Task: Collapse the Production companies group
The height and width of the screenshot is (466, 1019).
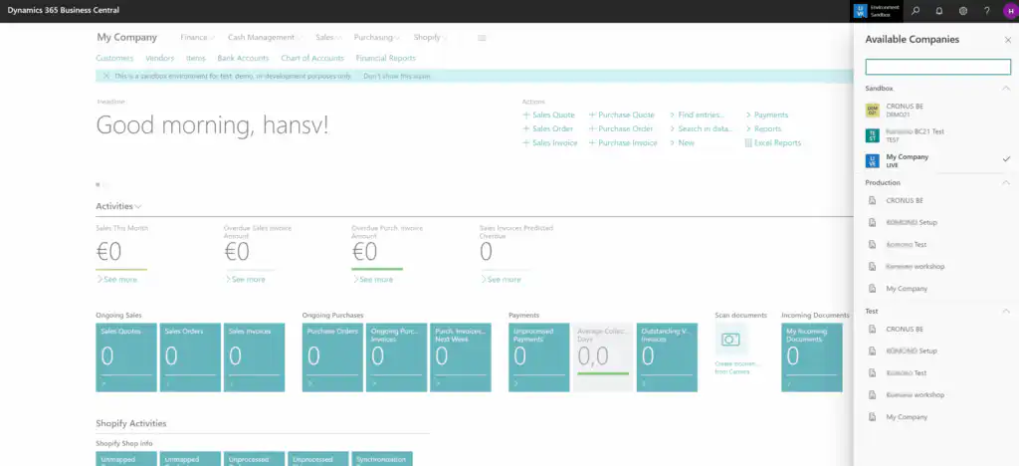Action: [x=1006, y=183]
